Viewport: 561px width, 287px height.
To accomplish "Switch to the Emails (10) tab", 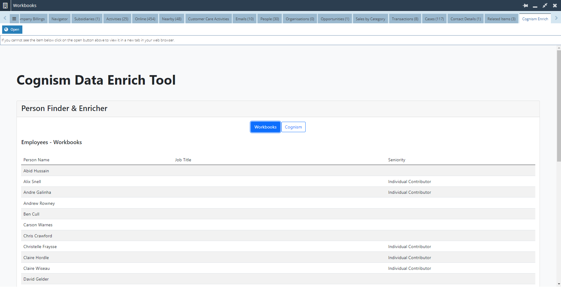I will [245, 19].
